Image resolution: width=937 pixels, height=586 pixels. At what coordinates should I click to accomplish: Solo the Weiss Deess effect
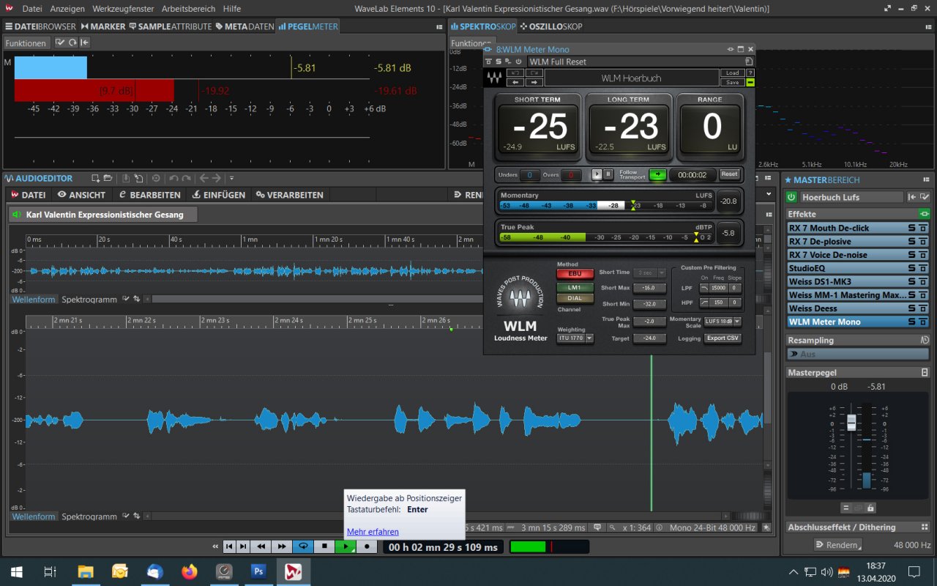[912, 308]
